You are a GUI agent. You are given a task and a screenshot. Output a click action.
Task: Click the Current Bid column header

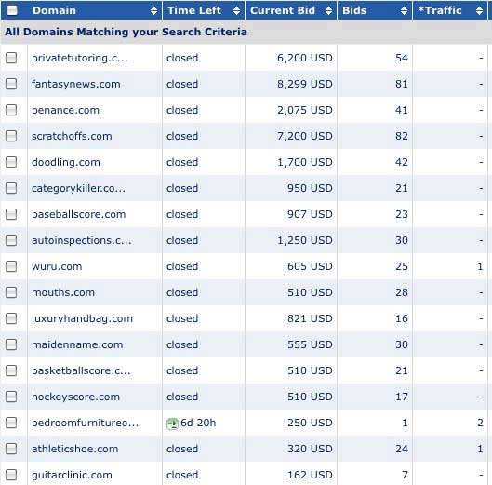(283, 10)
